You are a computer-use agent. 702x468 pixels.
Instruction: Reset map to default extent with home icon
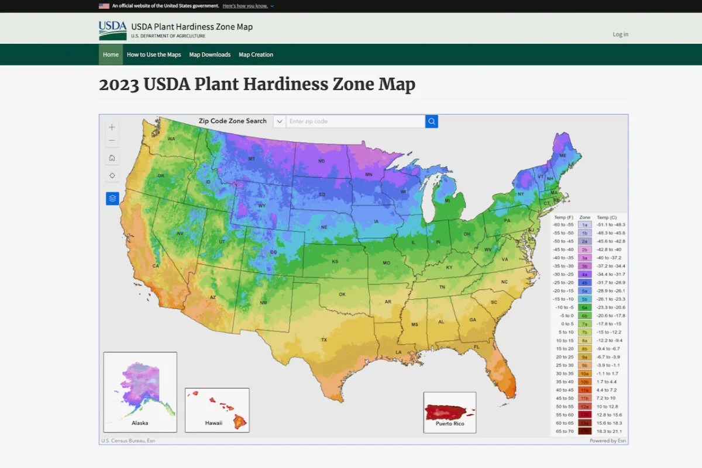click(x=111, y=158)
